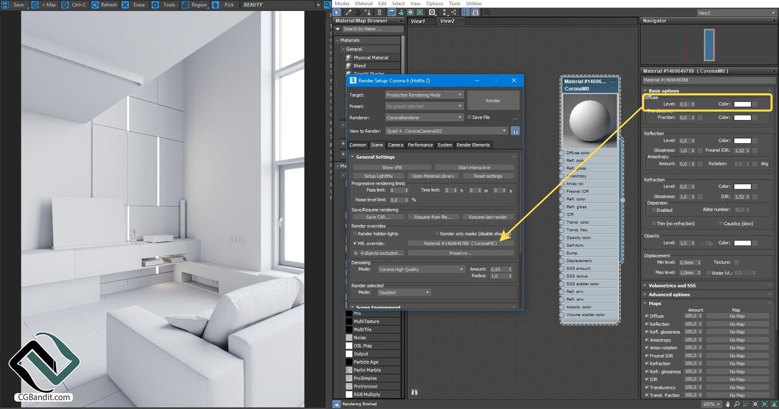The height and width of the screenshot is (409, 779).
Task: Click the lay out all vertical icon
Action: point(445,12)
